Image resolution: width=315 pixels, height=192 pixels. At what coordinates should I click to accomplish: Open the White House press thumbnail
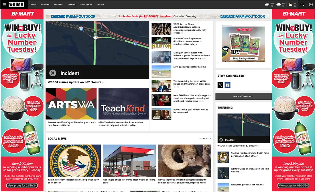pyautogui.click(x=161, y=86)
